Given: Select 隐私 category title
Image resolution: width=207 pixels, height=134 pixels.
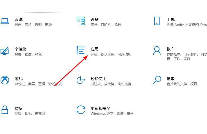Looking at the screenshot, I should [x=19, y=108].
